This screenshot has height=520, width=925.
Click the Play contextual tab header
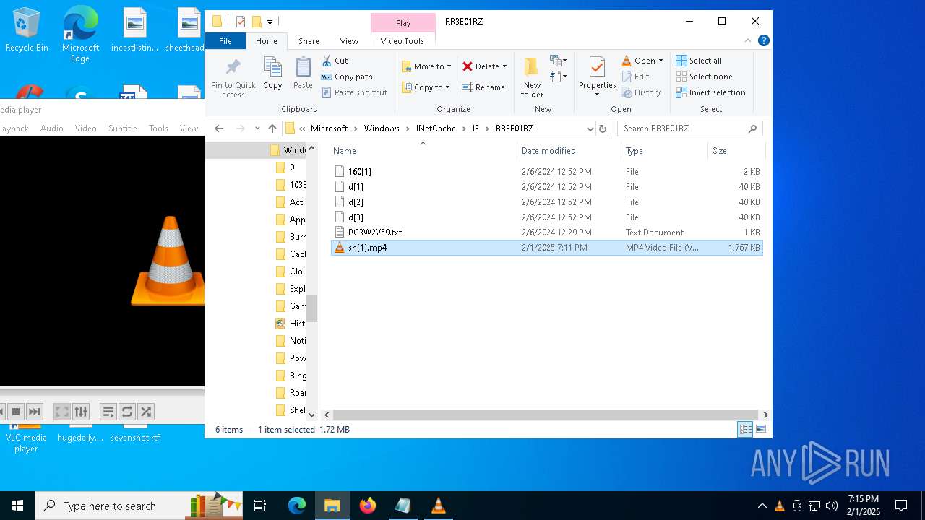pyautogui.click(x=403, y=23)
